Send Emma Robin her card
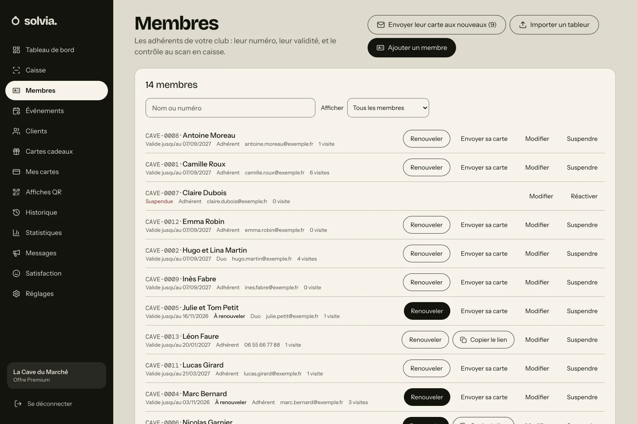 click(484, 225)
